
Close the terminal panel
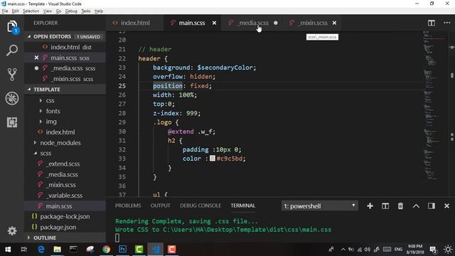click(446, 206)
